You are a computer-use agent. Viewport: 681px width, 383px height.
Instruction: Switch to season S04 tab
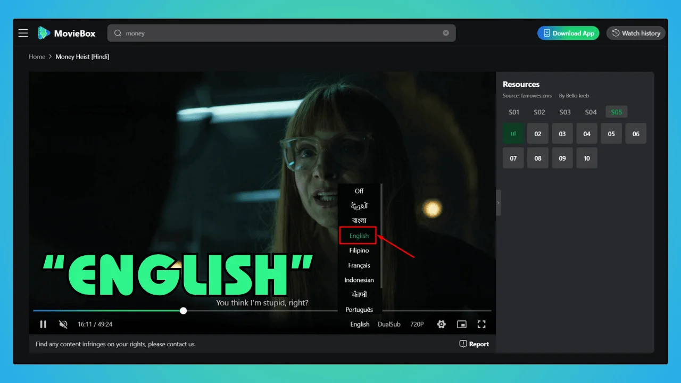click(591, 112)
